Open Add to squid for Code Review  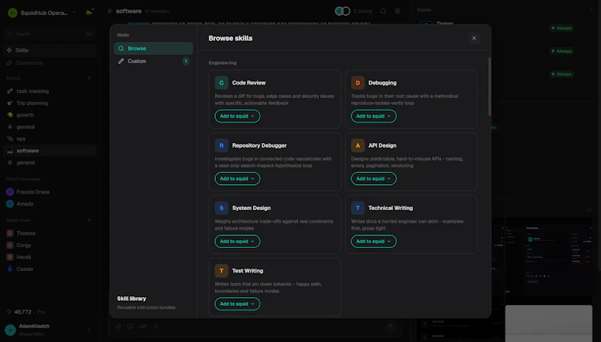coord(237,116)
